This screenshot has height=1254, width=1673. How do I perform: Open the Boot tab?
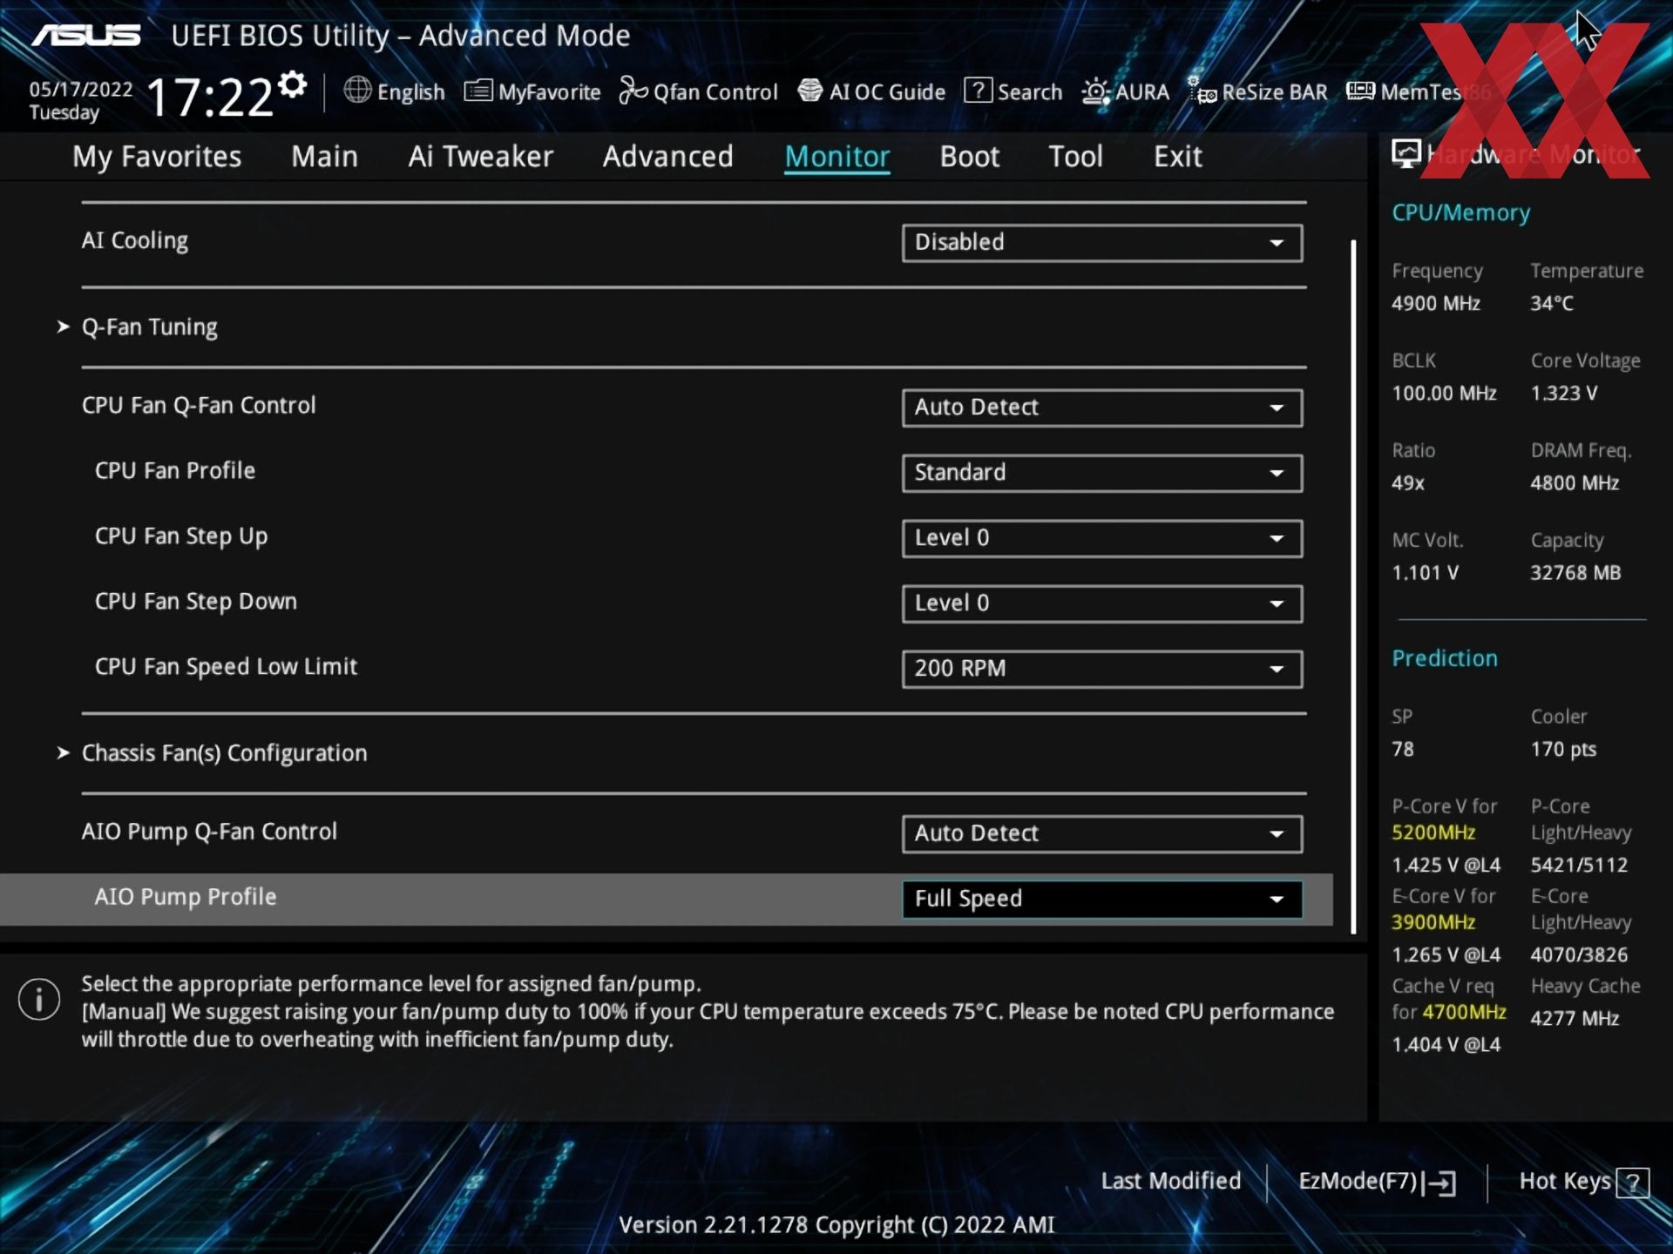pos(969,157)
